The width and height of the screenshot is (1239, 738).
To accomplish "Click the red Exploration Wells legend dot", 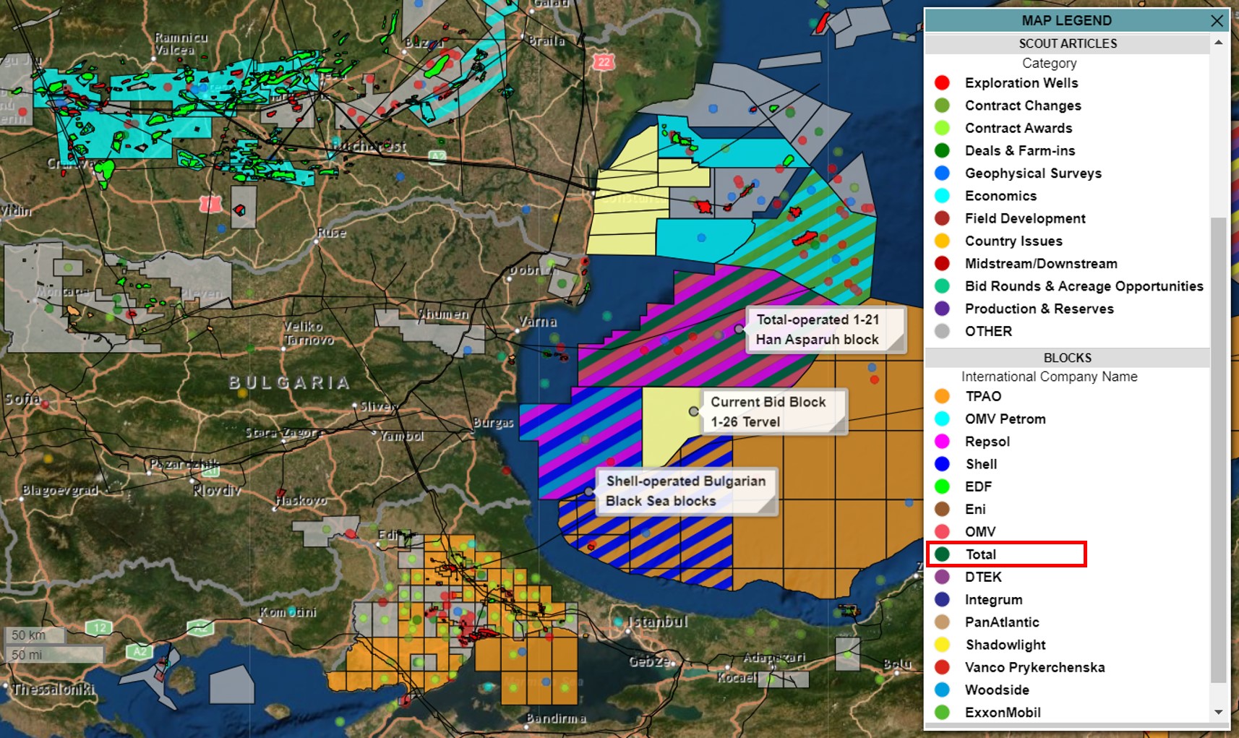I will coord(942,83).
